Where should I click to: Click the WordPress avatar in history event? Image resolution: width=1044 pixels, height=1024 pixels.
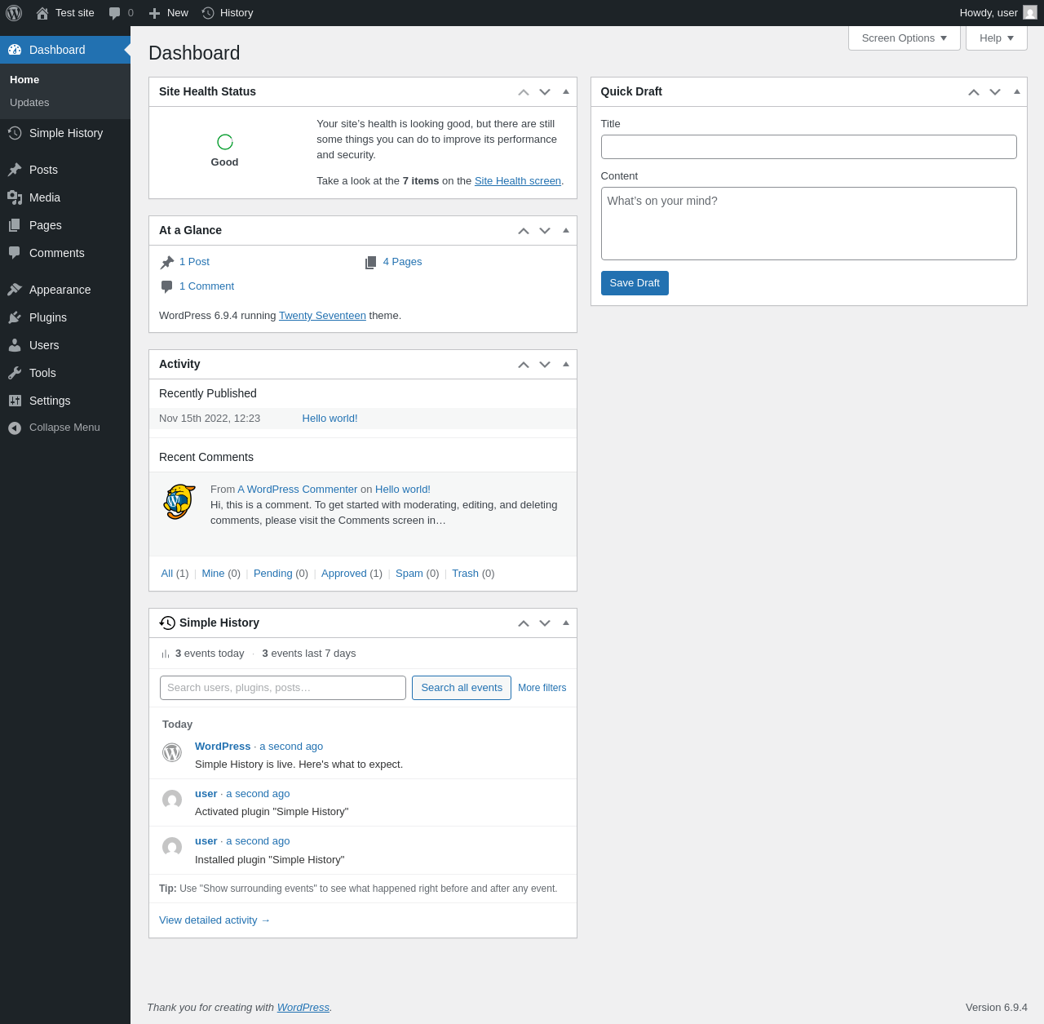172,752
